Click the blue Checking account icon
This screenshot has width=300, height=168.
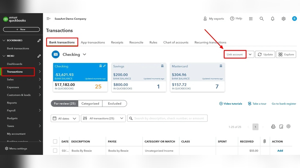coord(56,54)
